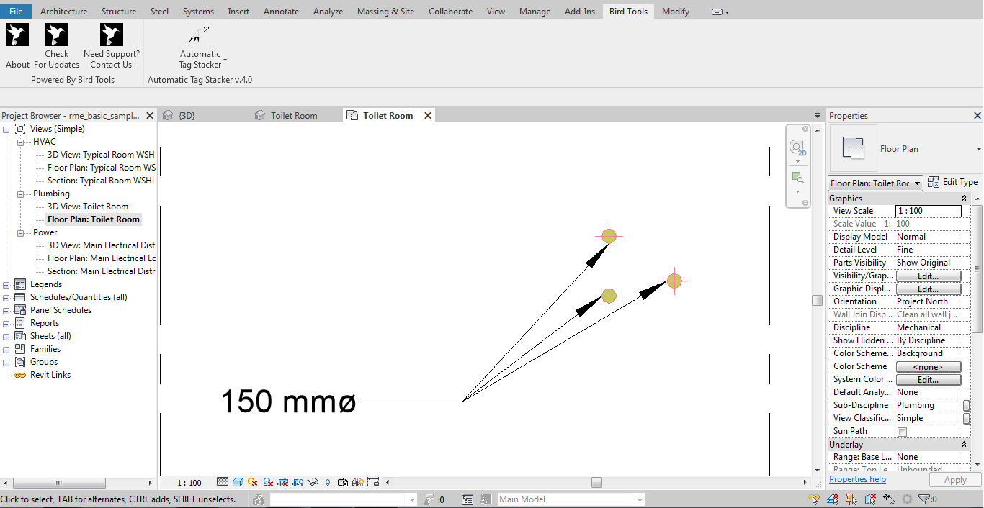Screen dimensions: 984x508
Task: Open Temporary View Properties icon
Action: click(x=343, y=483)
